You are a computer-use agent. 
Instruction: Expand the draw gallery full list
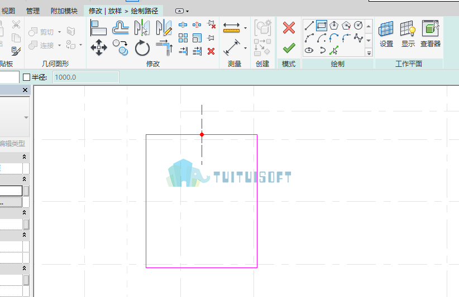tap(369, 53)
